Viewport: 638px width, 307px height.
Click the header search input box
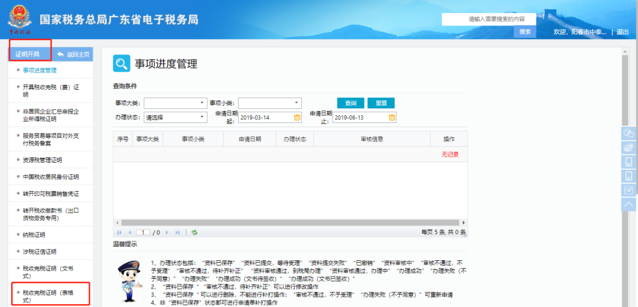[x=489, y=19]
